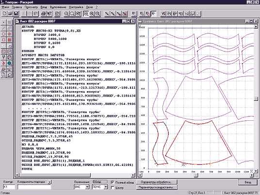Expand the Положение ВНЕ dropdown

[87, 187]
